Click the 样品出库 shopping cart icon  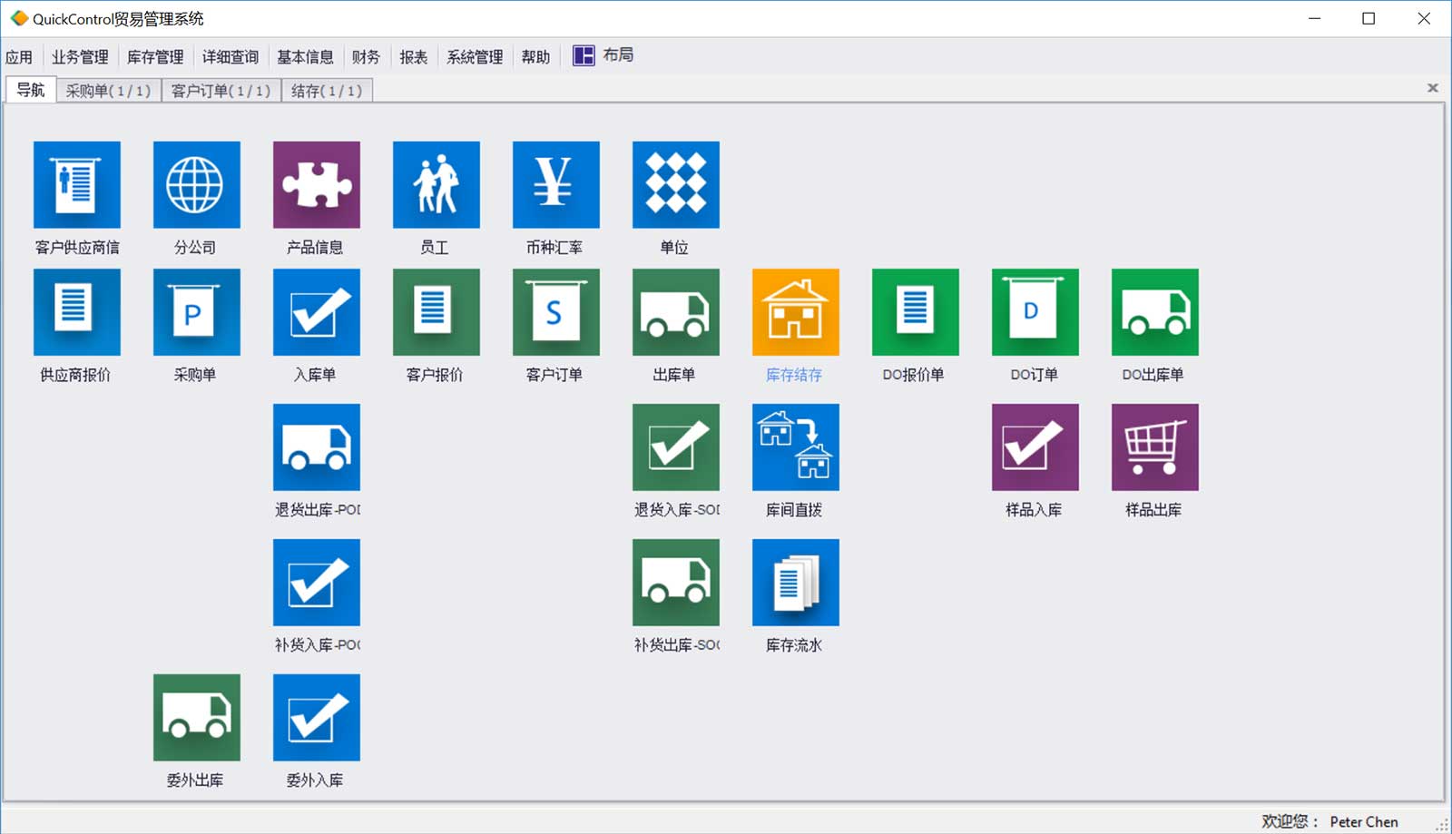[1155, 447]
